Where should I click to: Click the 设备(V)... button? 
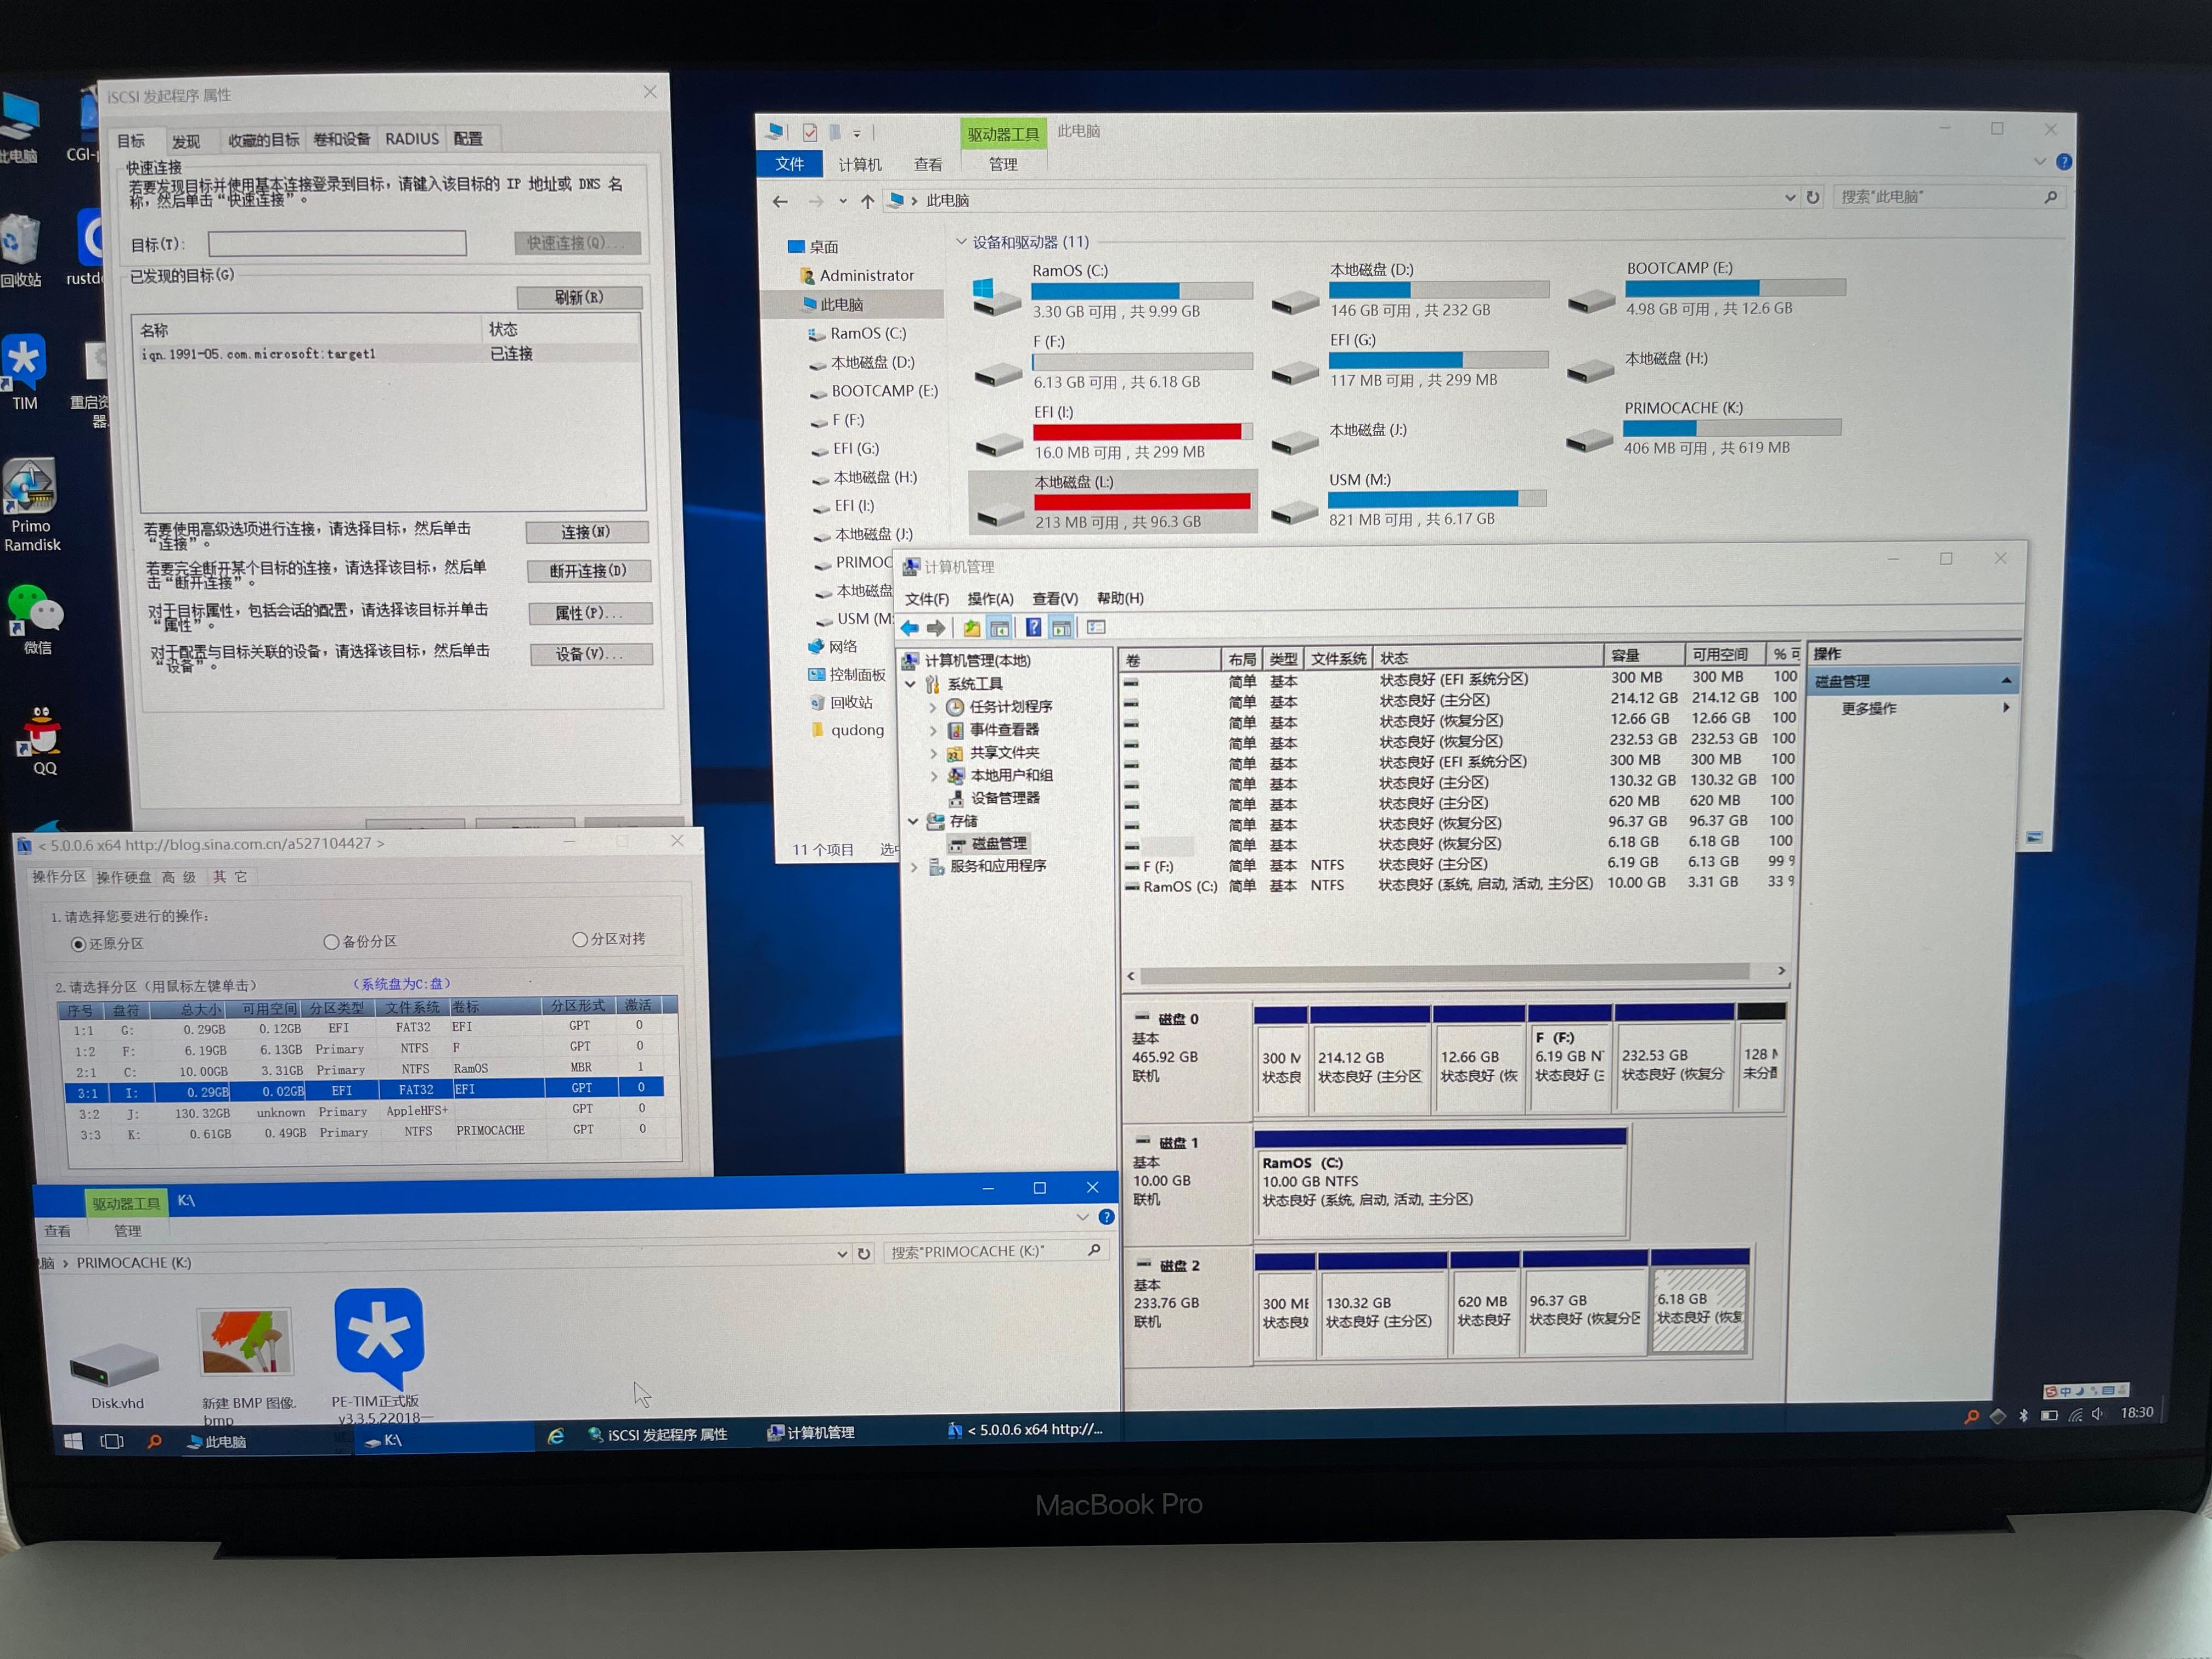pos(591,654)
